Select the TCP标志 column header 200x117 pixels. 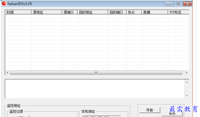coord(178,12)
